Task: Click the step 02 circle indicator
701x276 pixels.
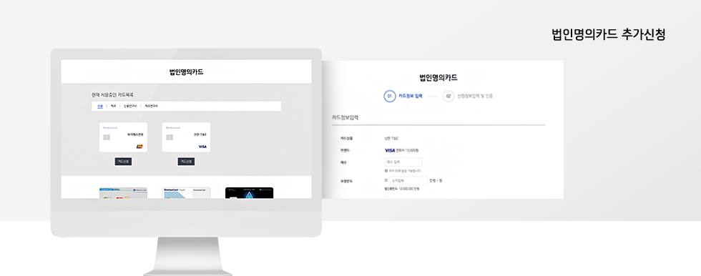Action: tap(448, 96)
